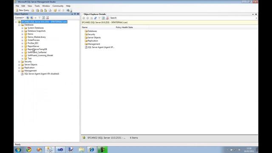The height and width of the screenshot is (153, 272).
Task: Open the Community menu
Action: click(x=58, y=6)
